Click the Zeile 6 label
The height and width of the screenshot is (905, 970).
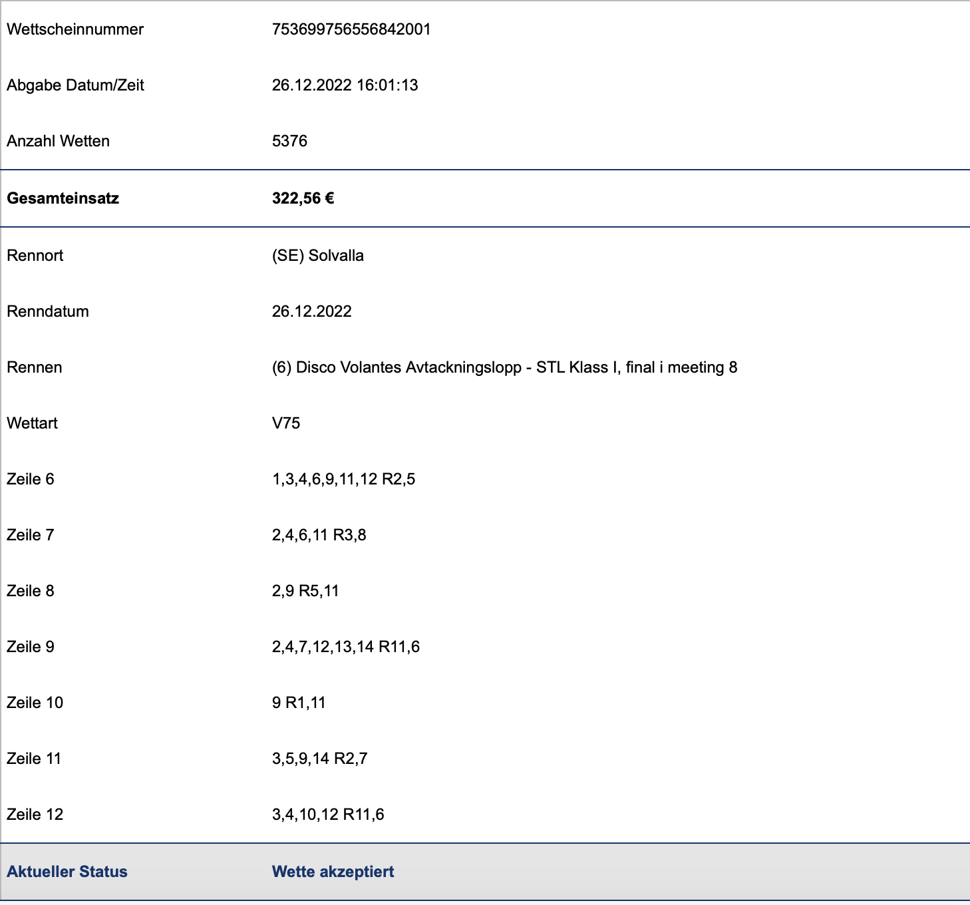point(30,479)
